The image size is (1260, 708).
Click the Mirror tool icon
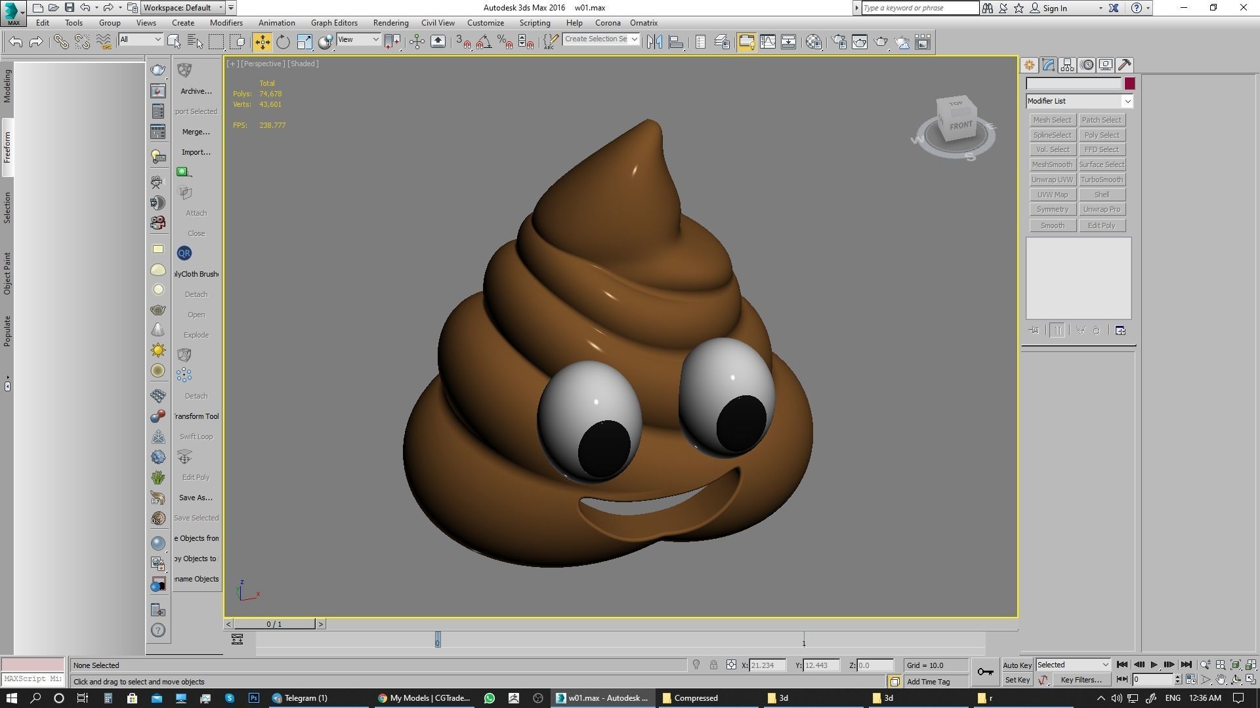[x=654, y=42]
